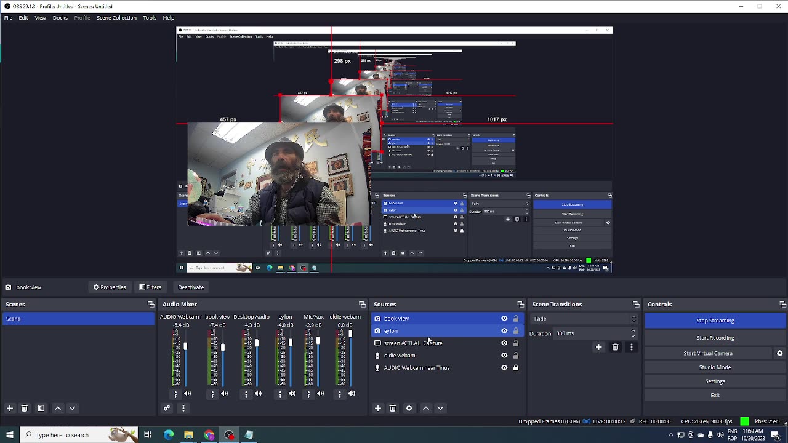Decrease the transition duration with the down arrow
Screen dimensions: 788x443
coord(633,337)
